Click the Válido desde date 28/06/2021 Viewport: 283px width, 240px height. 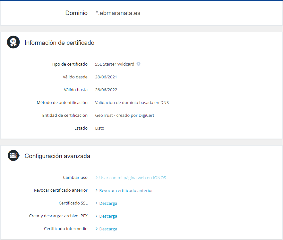point(106,77)
